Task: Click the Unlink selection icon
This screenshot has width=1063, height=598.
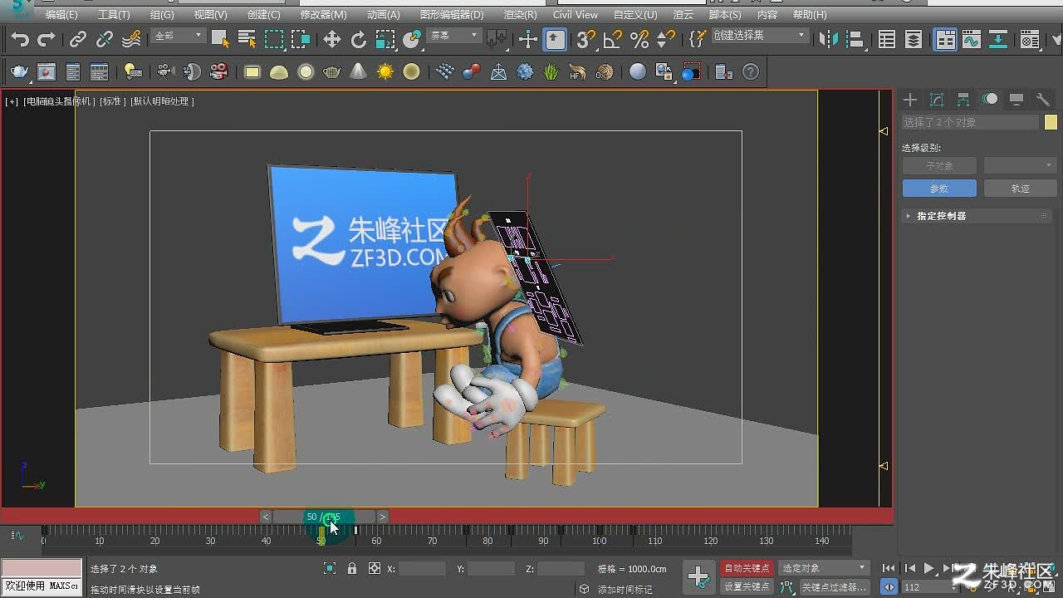Action: (x=105, y=39)
